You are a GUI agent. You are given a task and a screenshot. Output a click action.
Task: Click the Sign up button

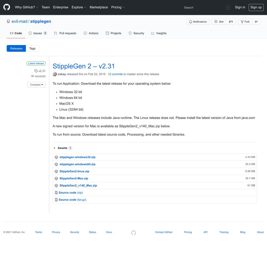pos(256,7)
